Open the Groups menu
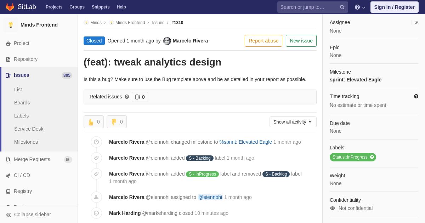 [77, 7]
